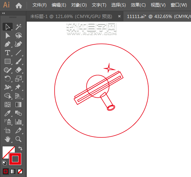This screenshot has width=191, height=177.
Task: Switch paint mode to Gradient
Action: click(x=13, y=172)
